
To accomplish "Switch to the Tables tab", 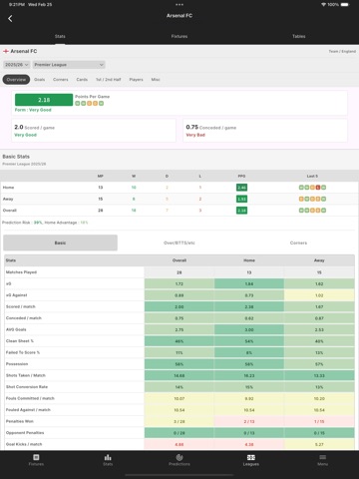I will pyautogui.click(x=299, y=36).
